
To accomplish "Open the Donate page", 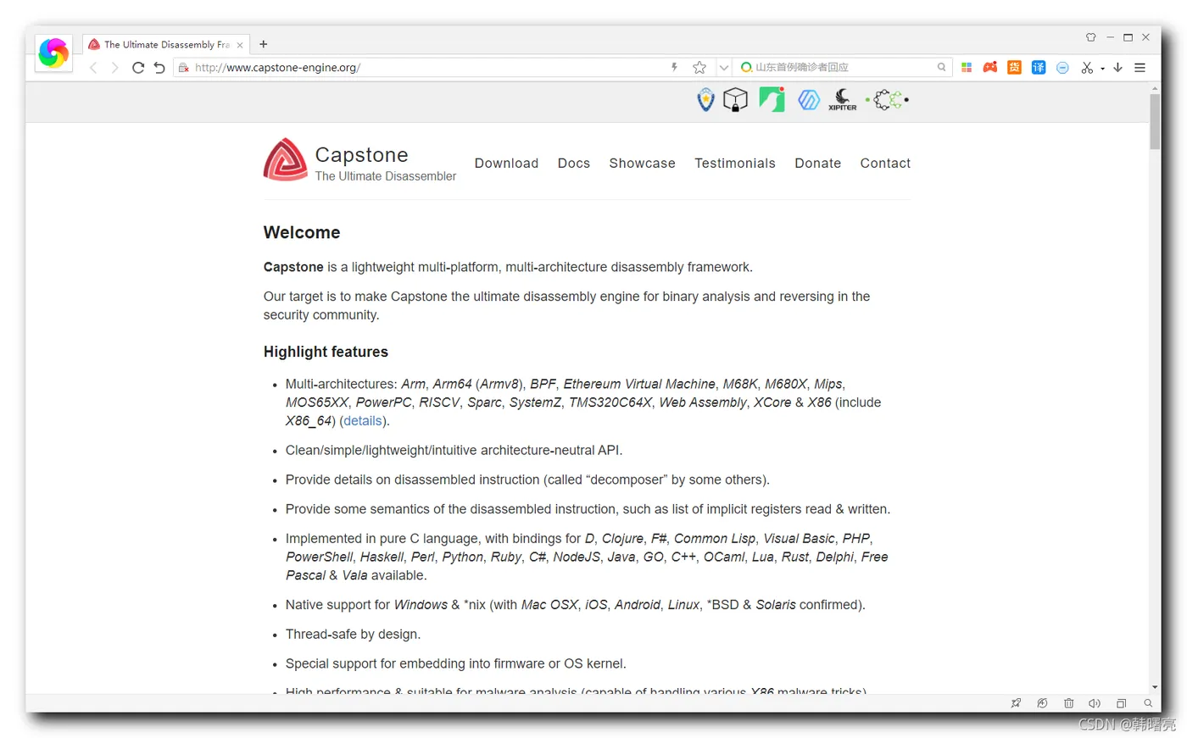I will coord(817,164).
